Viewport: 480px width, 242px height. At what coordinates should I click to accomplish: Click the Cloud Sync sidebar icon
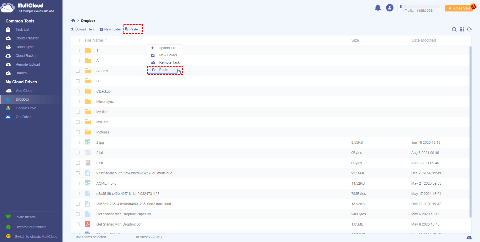coord(8,47)
